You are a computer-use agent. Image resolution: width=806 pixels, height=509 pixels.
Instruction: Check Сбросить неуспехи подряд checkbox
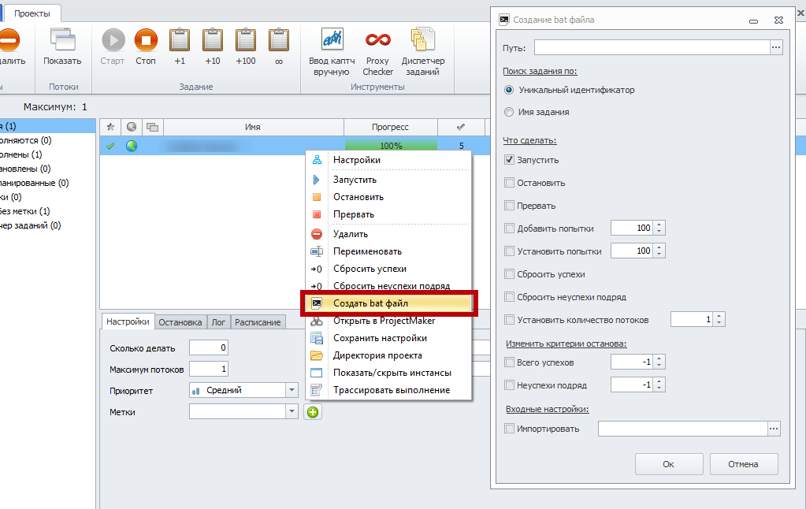click(510, 297)
